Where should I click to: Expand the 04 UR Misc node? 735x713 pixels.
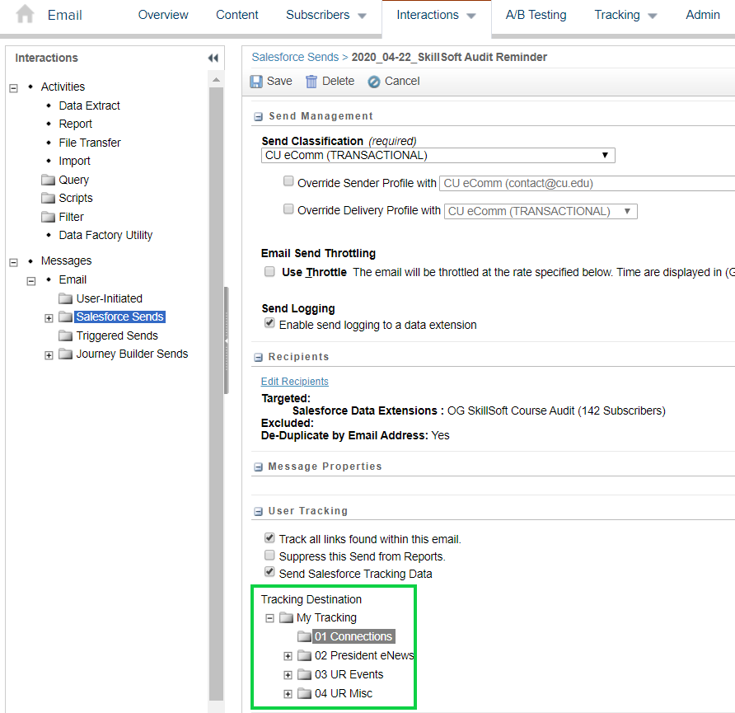click(x=288, y=694)
